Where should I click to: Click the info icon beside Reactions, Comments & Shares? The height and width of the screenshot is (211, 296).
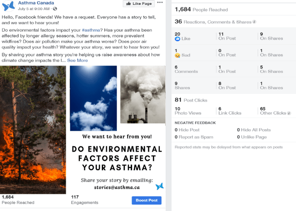click(x=255, y=22)
